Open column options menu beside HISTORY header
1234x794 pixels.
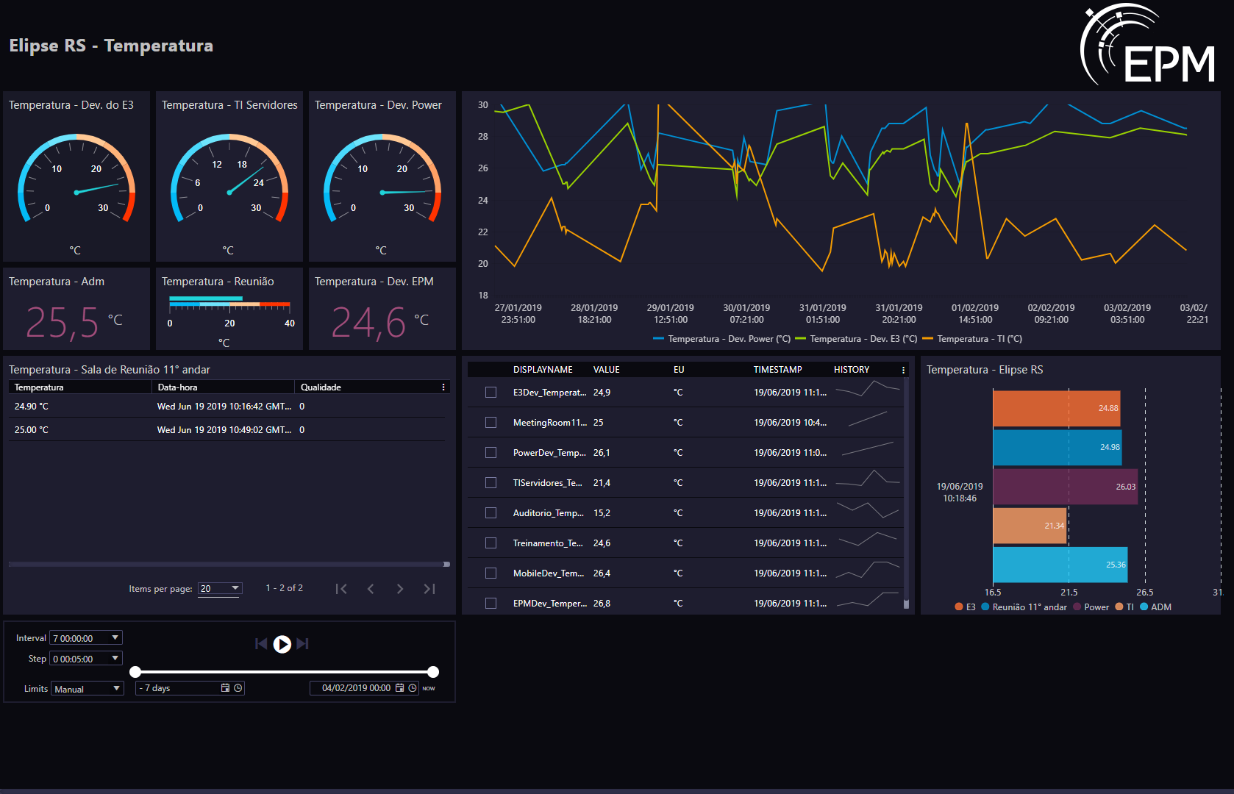coord(903,370)
